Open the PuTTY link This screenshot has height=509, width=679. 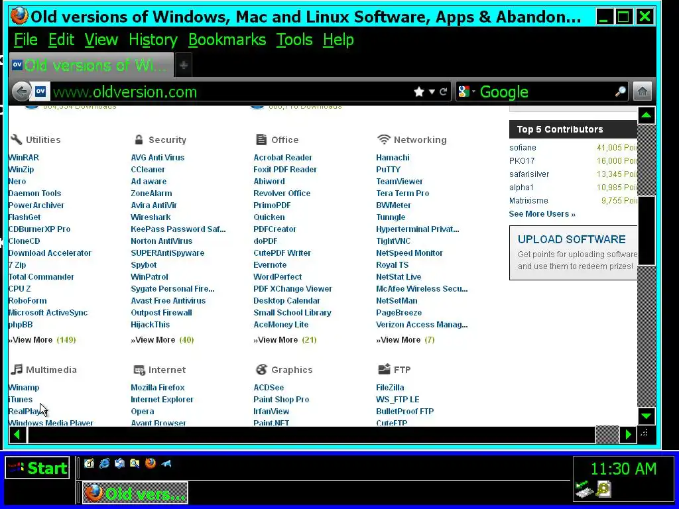click(x=388, y=170)
